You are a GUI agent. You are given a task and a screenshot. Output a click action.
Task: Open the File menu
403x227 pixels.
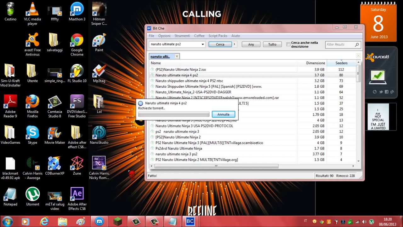point(151,36)
